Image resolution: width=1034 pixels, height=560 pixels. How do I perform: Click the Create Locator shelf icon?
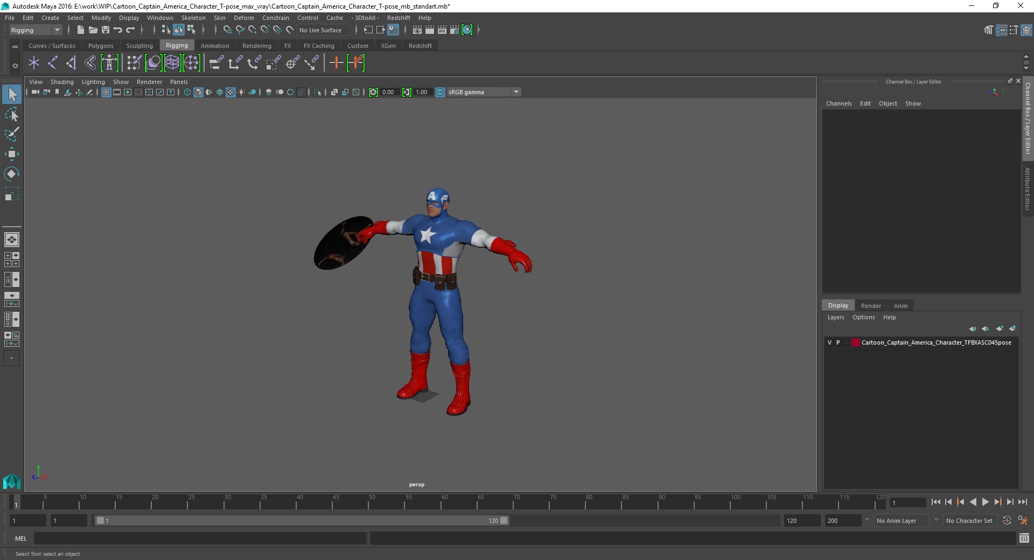[34, 63]
